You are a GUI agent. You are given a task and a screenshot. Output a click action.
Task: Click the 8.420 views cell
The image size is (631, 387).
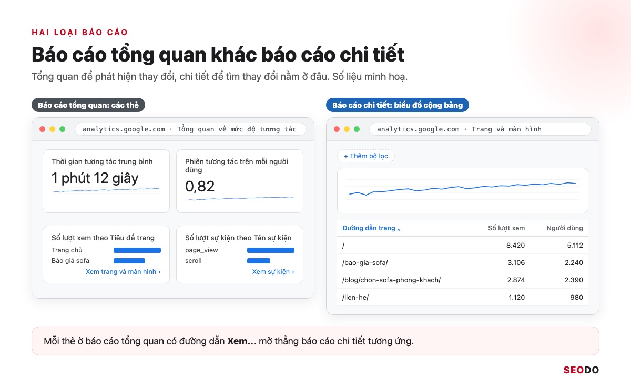point(516,245)
